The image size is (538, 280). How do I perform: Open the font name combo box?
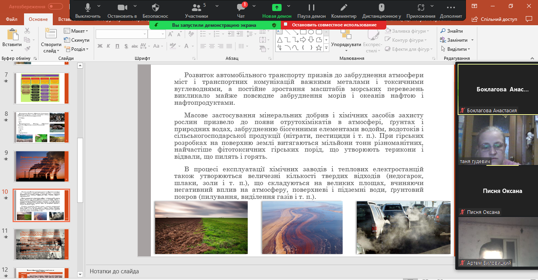(122, 34)
